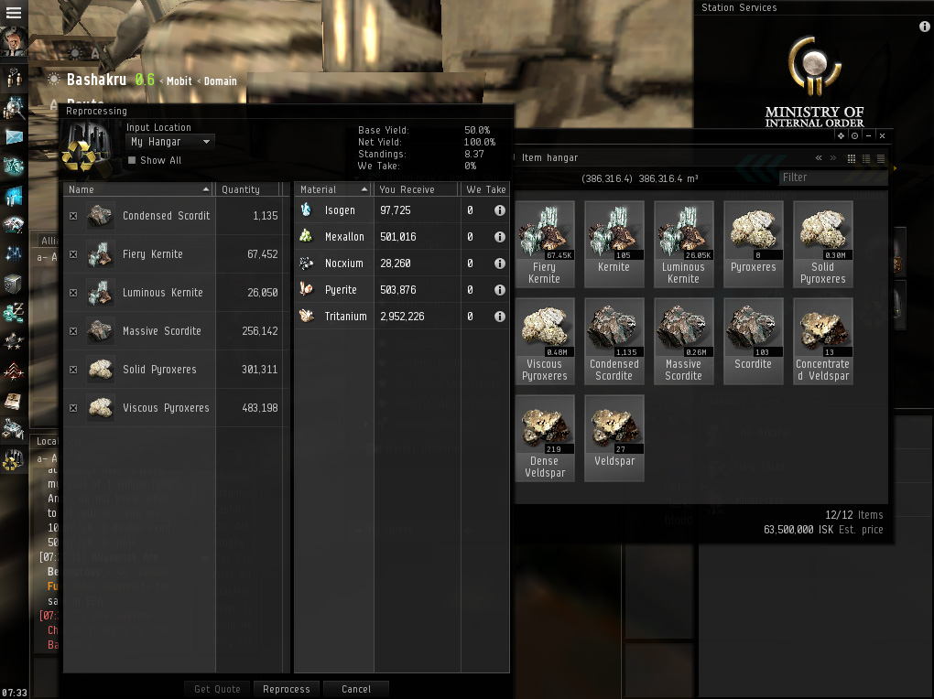Select Condensed Scordite in Item hangar
This screenshot has width=934, height=699.
pos(614,341)
